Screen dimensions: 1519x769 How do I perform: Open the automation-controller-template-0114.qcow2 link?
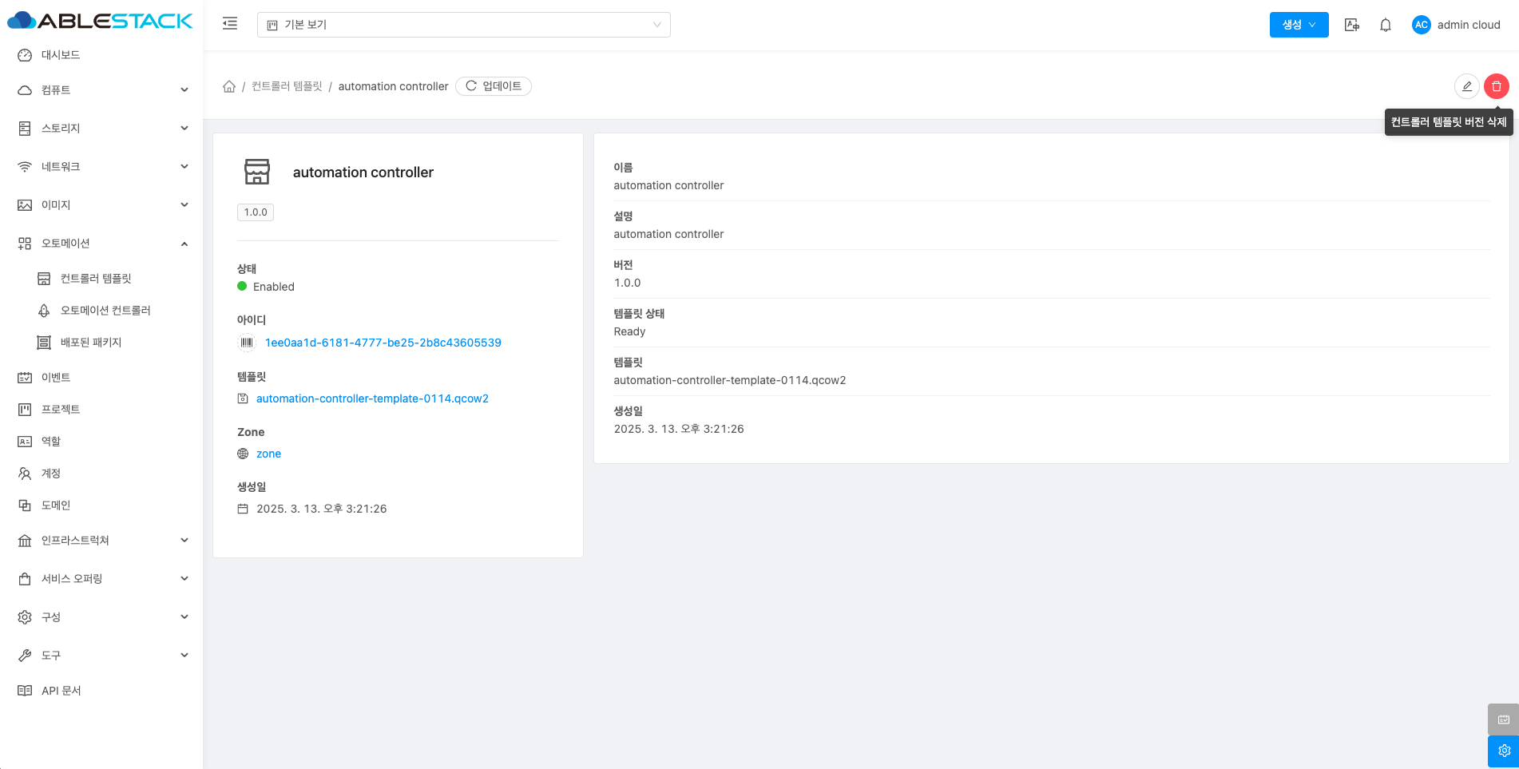[372, 398]
